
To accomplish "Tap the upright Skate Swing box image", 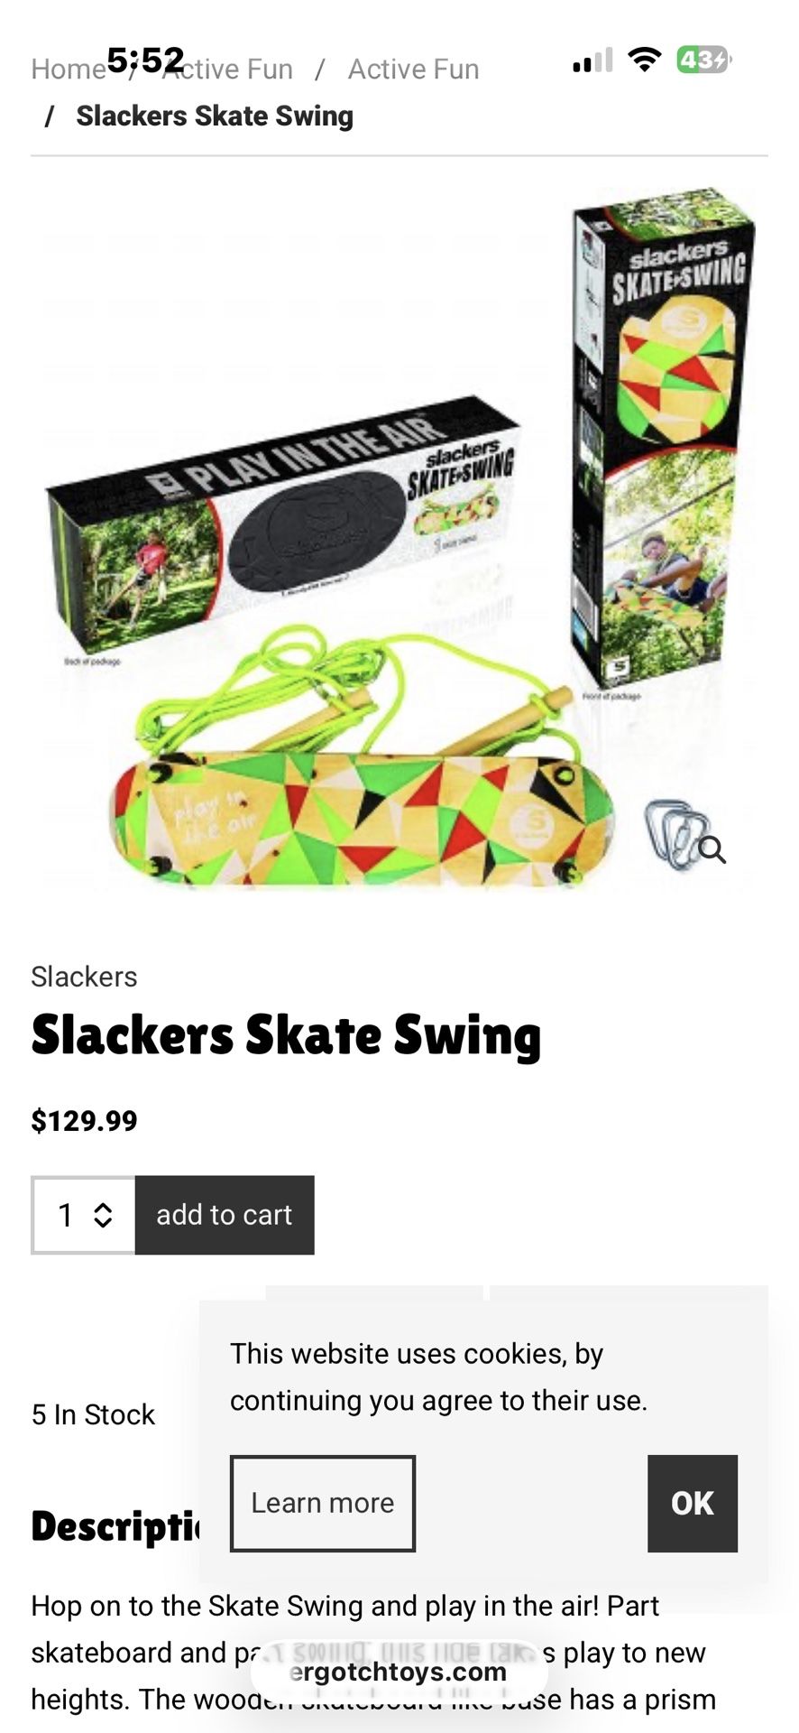I will pos(666,442).
